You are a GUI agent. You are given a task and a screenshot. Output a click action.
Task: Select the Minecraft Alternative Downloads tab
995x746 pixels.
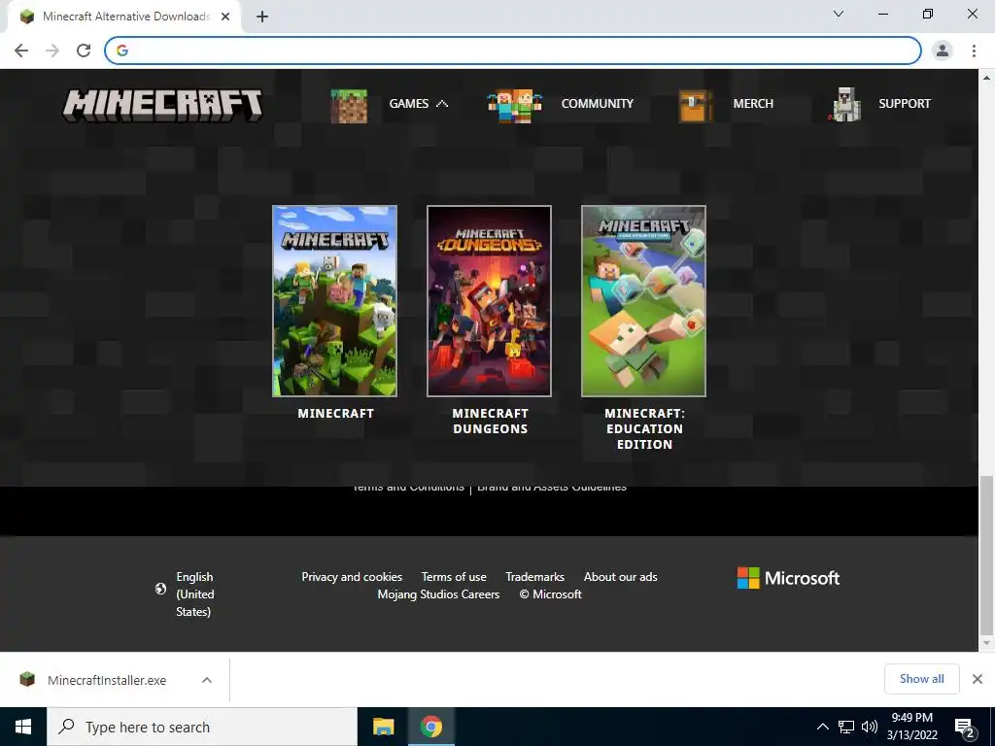pos(124,17)
